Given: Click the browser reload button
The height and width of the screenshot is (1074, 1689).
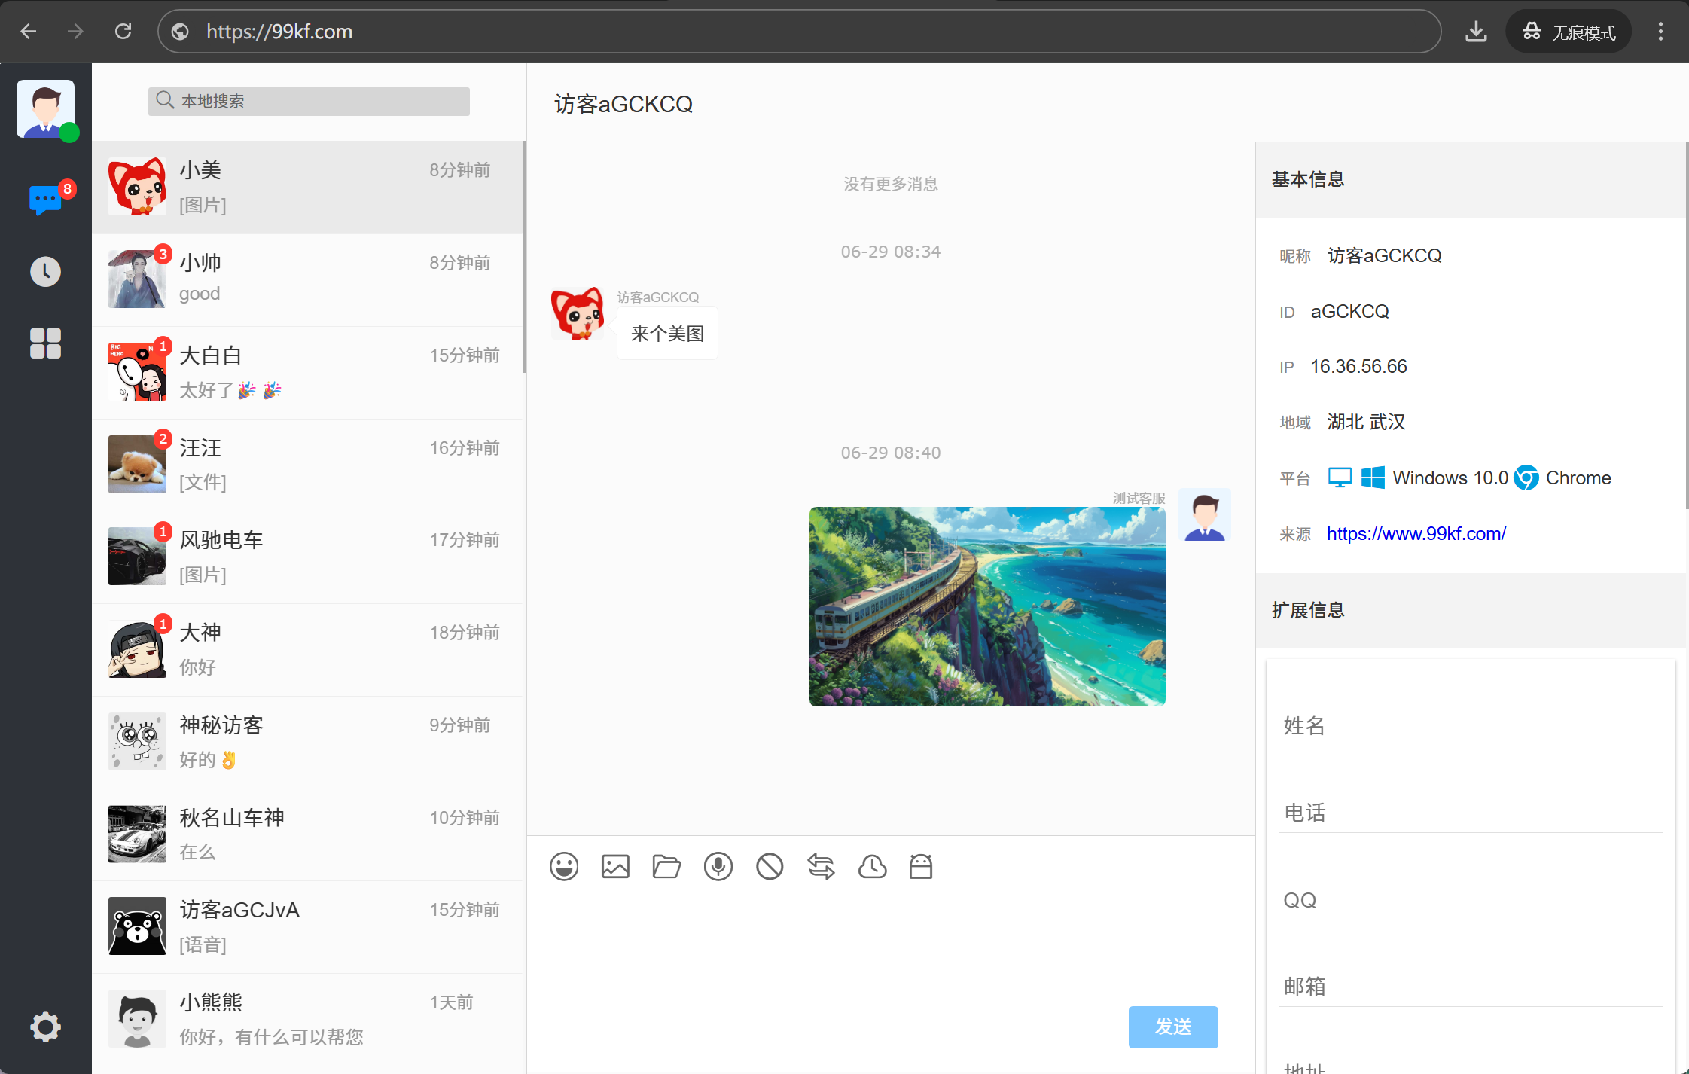Looking at the screenshot, I should [123, 32].
